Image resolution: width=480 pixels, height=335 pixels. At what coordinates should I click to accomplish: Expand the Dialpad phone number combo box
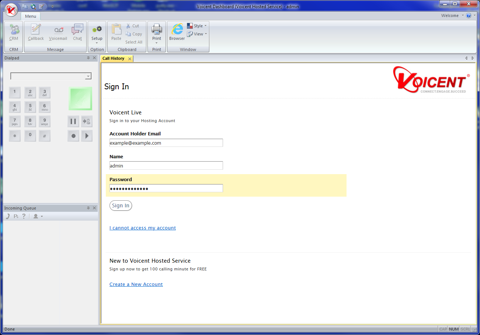pos(88,76)
